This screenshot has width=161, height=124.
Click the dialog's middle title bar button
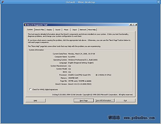(x=133, y=25)
